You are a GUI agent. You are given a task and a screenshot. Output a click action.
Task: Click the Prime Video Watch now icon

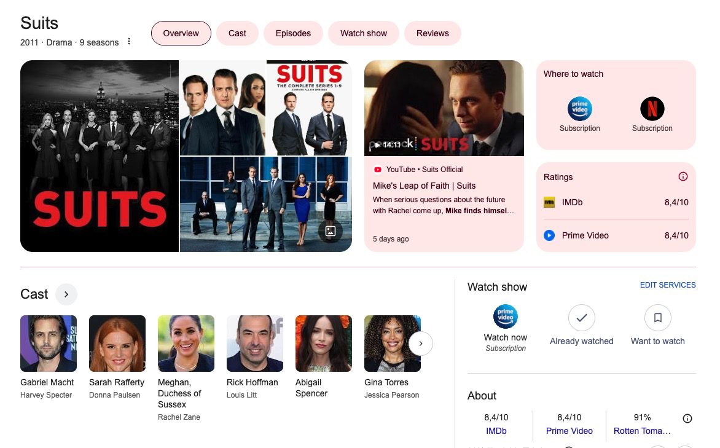click(x=505, y=317)
